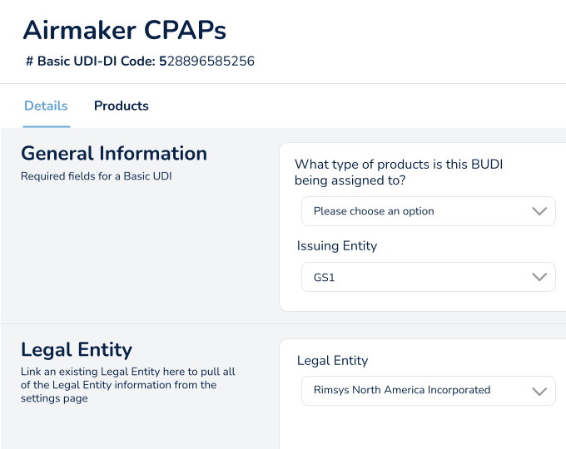Click the bold Legal Entity section heading
This screenshot has width=566, height=449.
77,349
